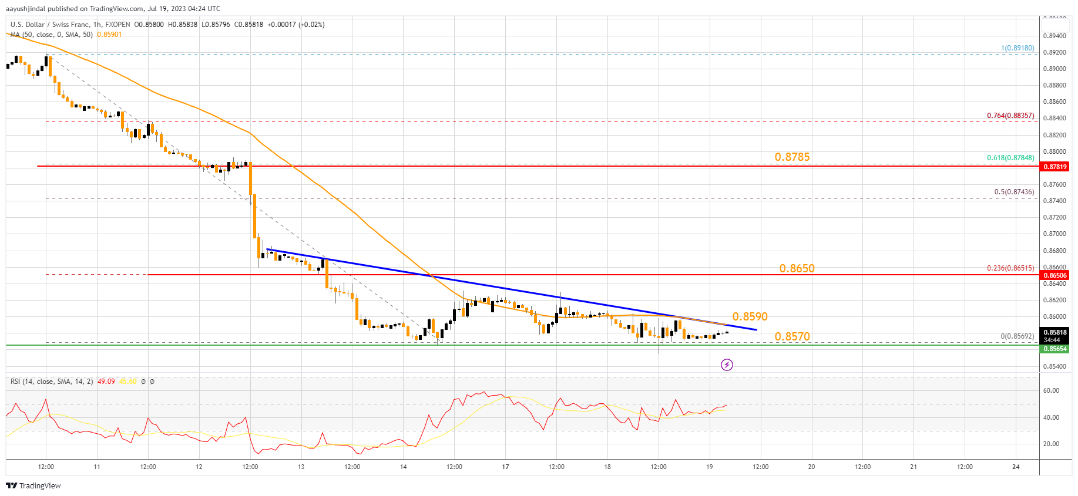The image size is (1078, 496).
Task: Click the date label 11 on time axis
Action: click(97, 467)
